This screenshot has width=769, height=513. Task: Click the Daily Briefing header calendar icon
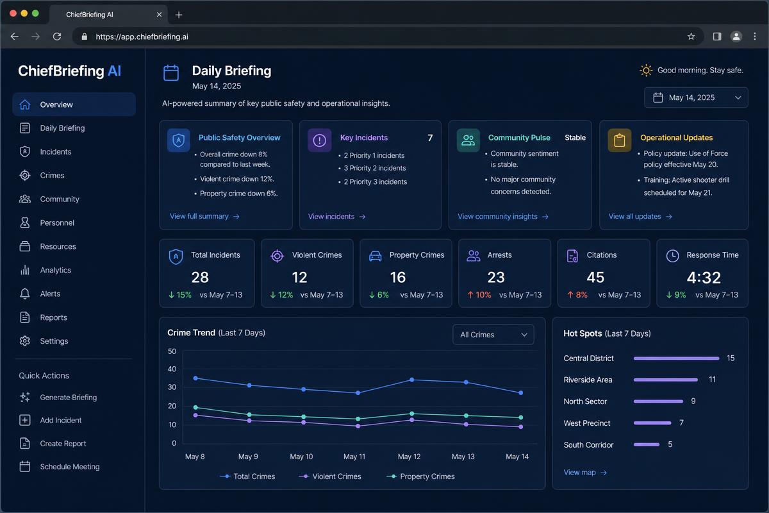click(171, 72)
